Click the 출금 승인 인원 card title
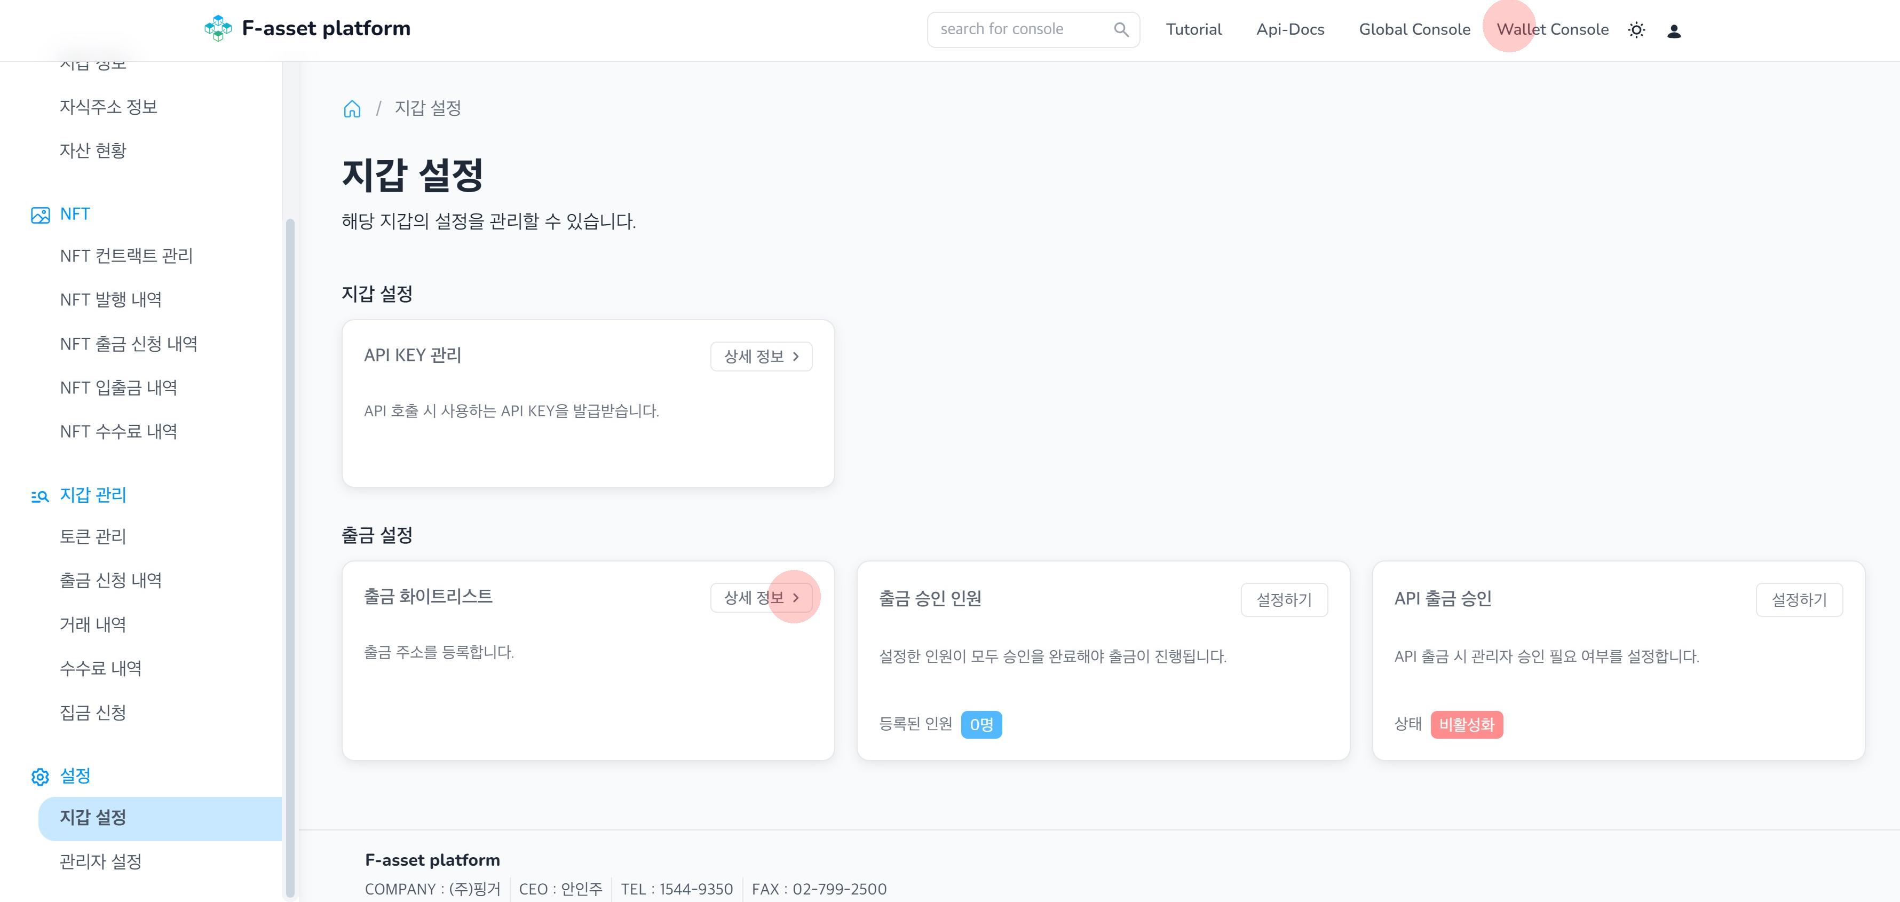Viewport: 1900px width, 902px height. point(929,599)
